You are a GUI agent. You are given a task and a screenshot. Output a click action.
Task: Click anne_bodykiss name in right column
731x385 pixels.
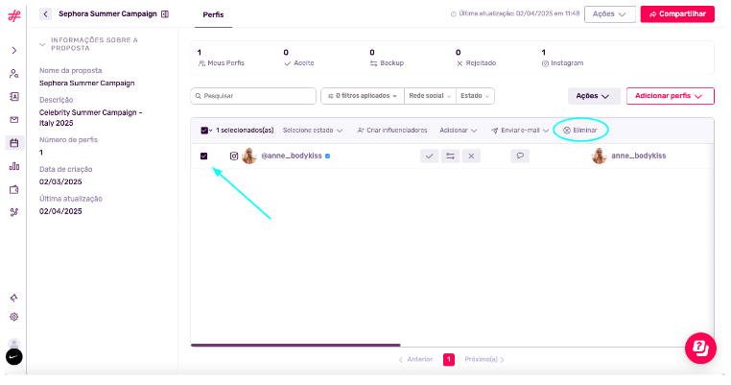point(638,156)
